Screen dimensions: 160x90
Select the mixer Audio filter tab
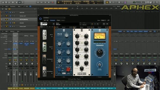tap(120, 31)
